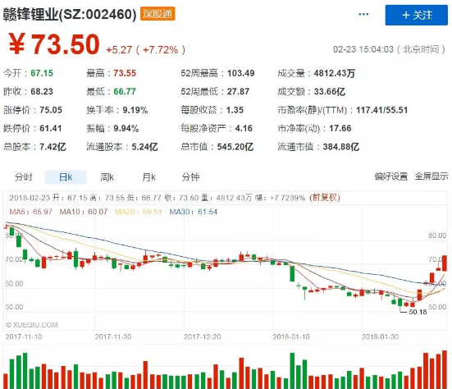Image resolution: width=452 pixels, height=389 pixels.
Task: Click the MA5 moving average legend
Action: click(31, 212)
